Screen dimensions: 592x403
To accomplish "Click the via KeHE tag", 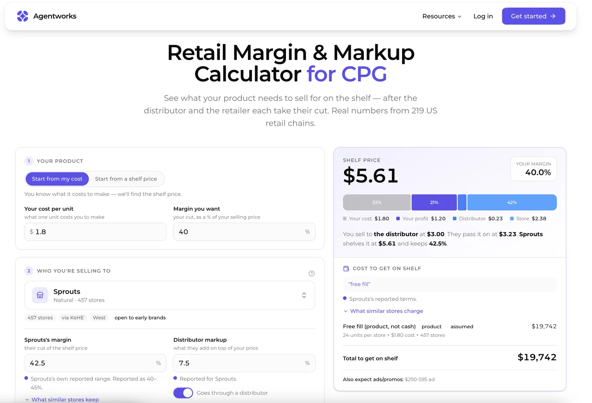I will pos(73,318).
